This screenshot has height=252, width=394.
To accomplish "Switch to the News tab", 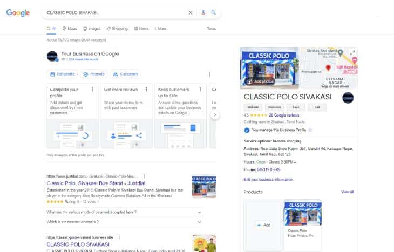I will coord(141,29).
